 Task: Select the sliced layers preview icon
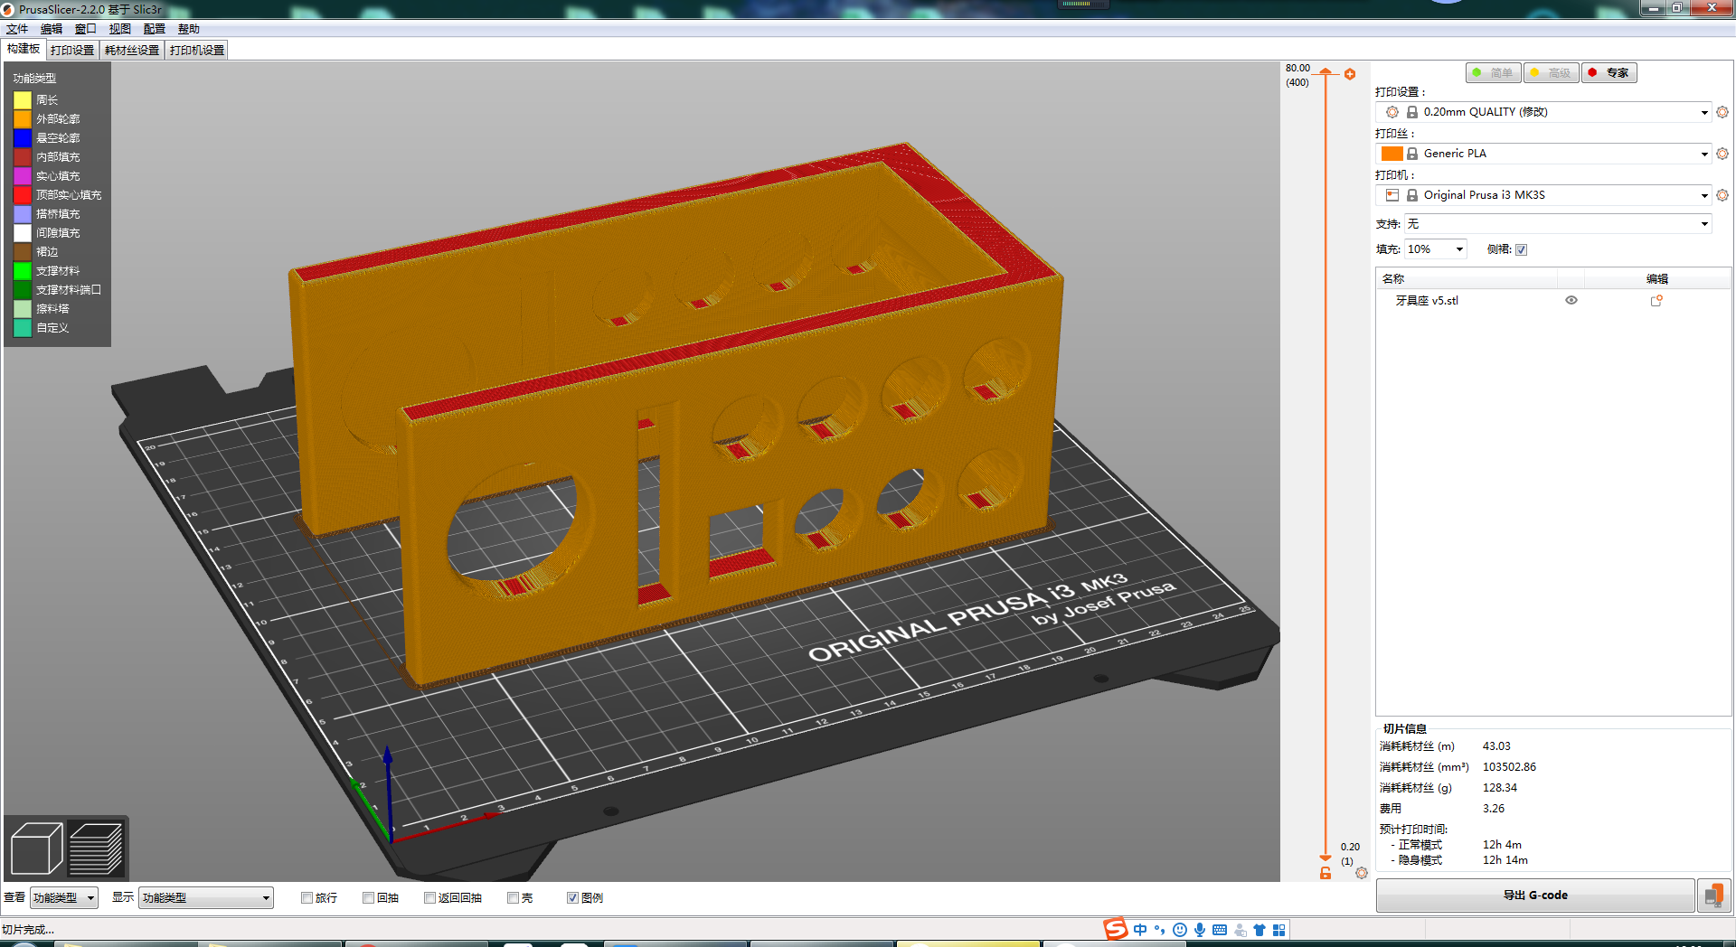pyautogui.click(x=96, y=847)
